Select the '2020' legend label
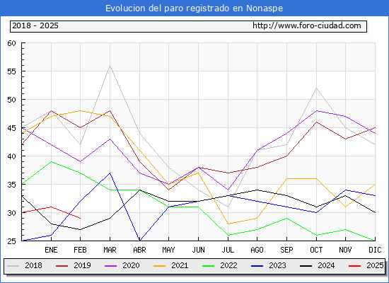Viewport: 389px width, 283px height. coord(131,265)
